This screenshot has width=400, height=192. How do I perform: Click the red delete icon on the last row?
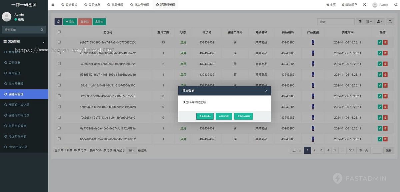pyautogui.click(x=386, y=139)
